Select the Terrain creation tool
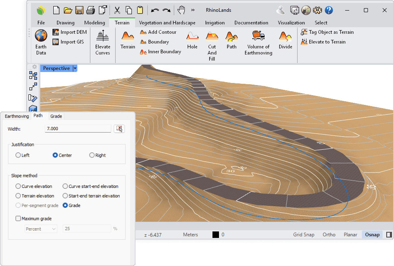 [127, 41]
